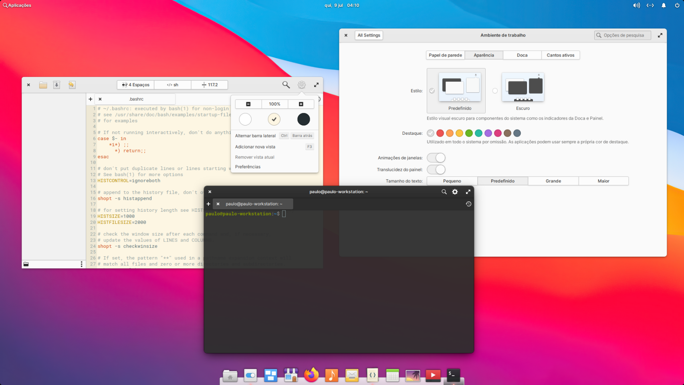
Task: Open terminal settings gear icon
Action: pyautogui.click(x=455, y=192)
